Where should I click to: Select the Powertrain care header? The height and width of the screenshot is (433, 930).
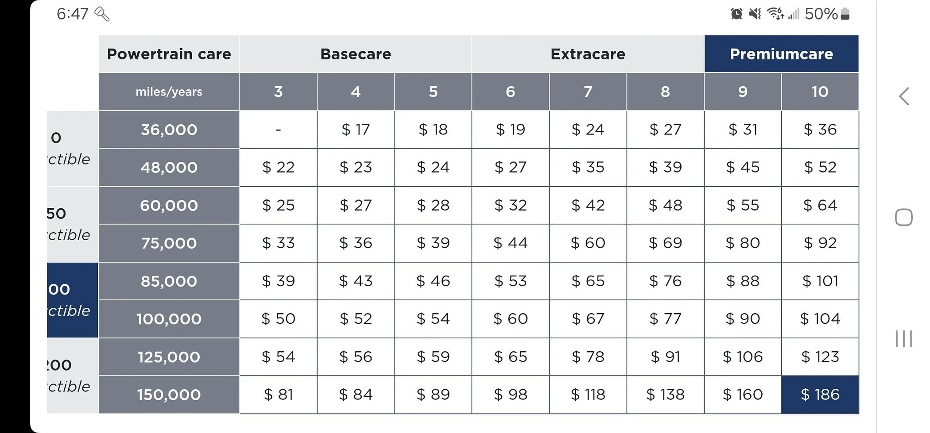click(169, 54)
